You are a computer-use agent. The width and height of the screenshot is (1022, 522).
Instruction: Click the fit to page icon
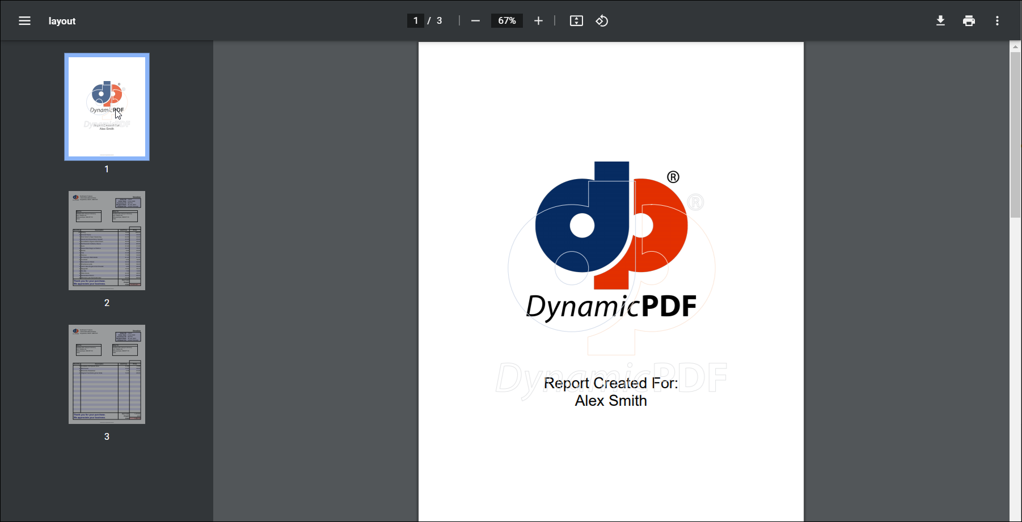576,21
